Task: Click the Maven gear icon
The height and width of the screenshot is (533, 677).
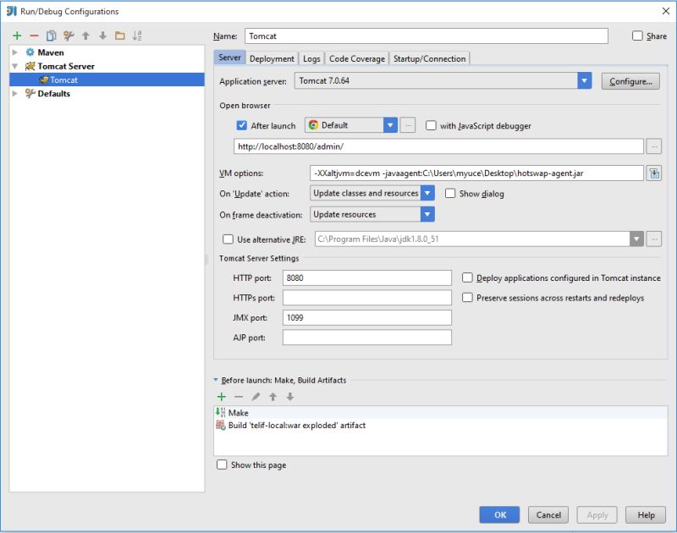Action: point(30,52)
